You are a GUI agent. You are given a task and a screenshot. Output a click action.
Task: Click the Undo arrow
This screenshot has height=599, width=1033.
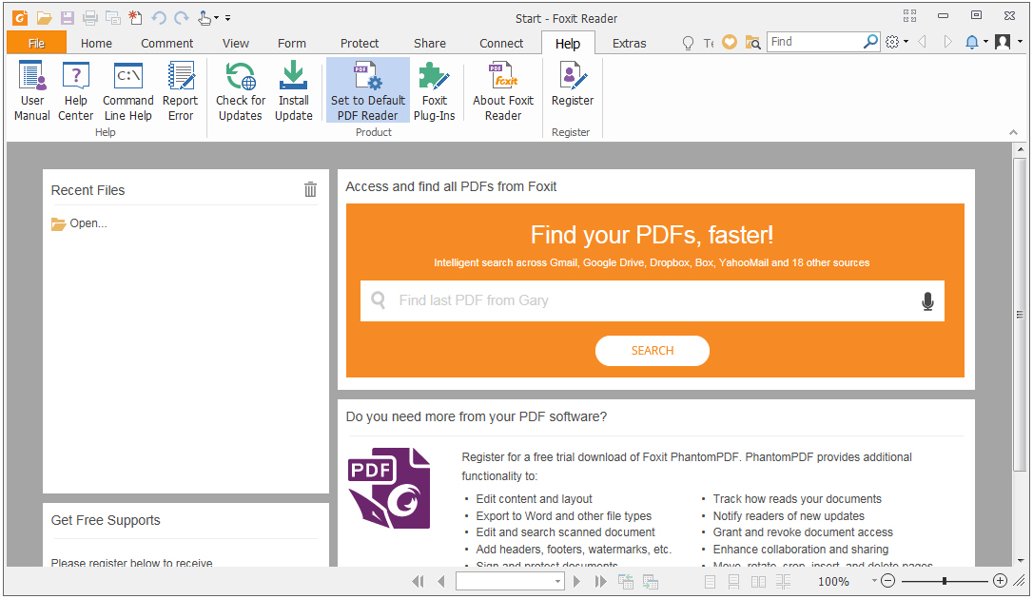click(x=159, y=18)
